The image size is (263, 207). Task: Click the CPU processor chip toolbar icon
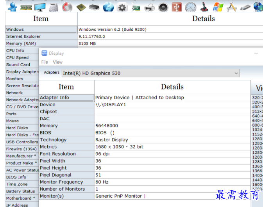[81, 7]
